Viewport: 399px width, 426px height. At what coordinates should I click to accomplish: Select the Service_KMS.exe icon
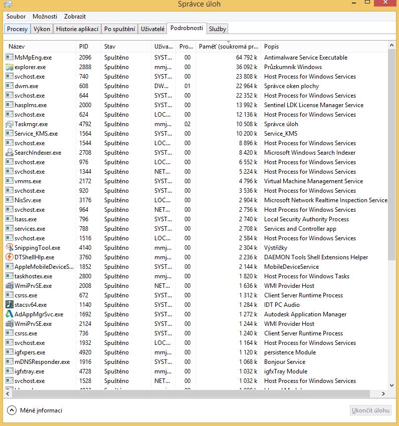pos(10,133)
